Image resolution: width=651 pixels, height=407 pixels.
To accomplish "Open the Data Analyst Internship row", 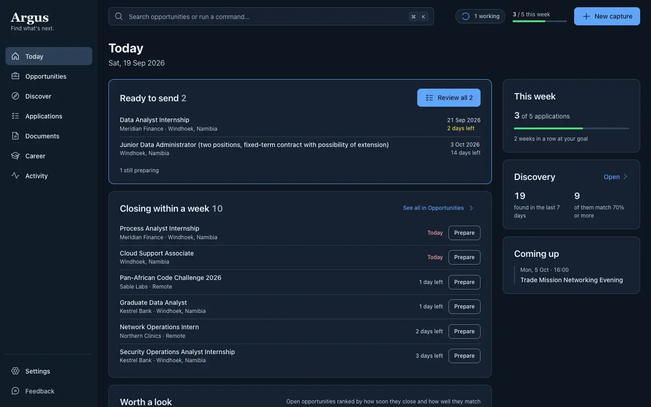I will click(x=300, y=124).
